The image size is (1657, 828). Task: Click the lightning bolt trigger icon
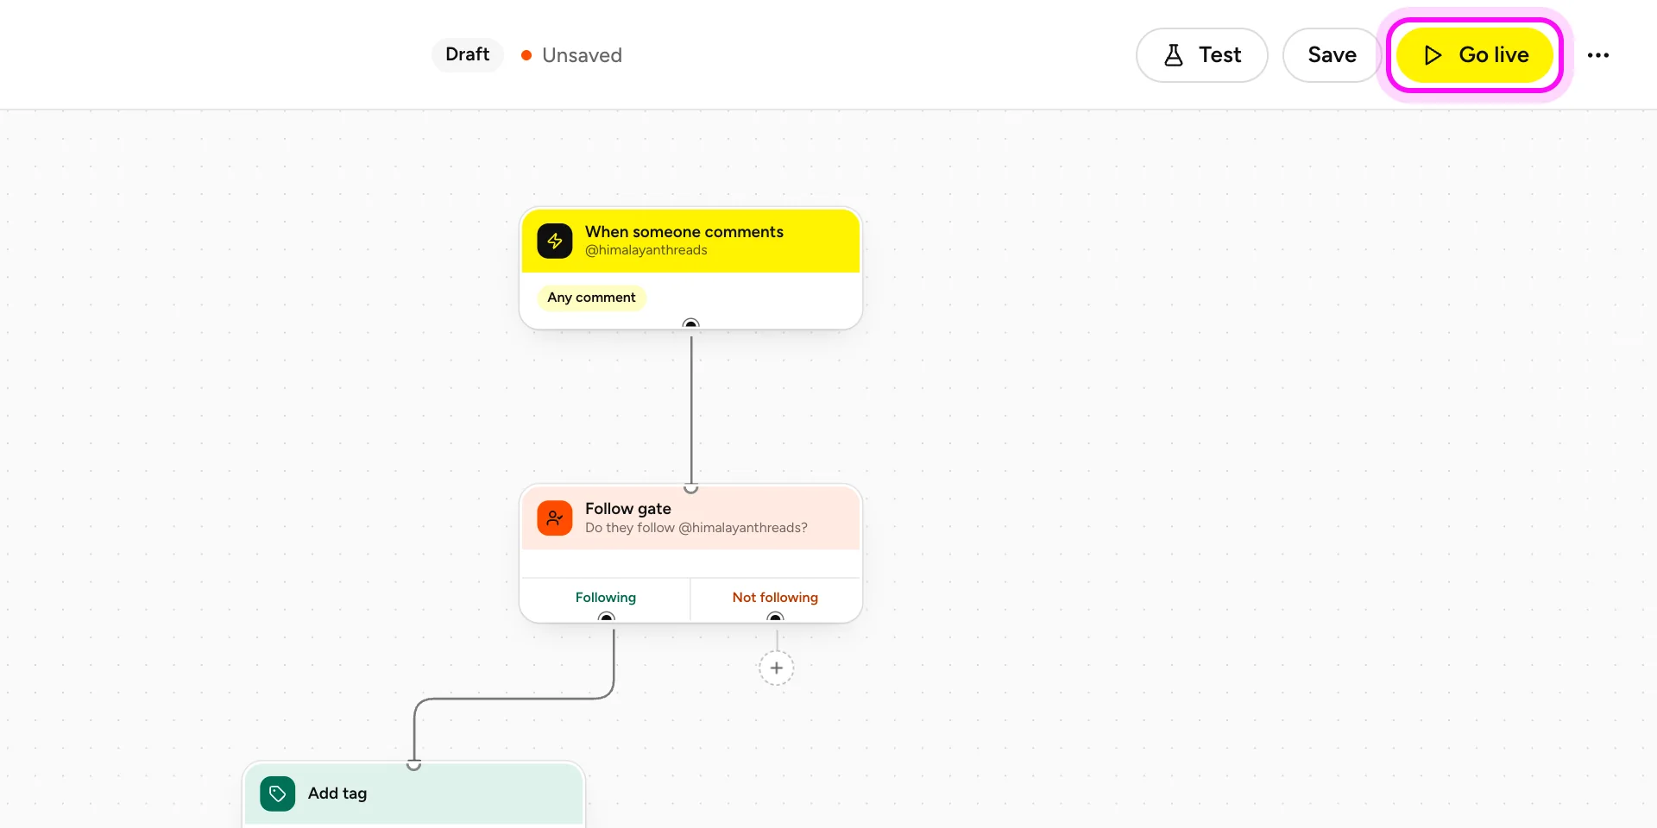pos(555,241)
